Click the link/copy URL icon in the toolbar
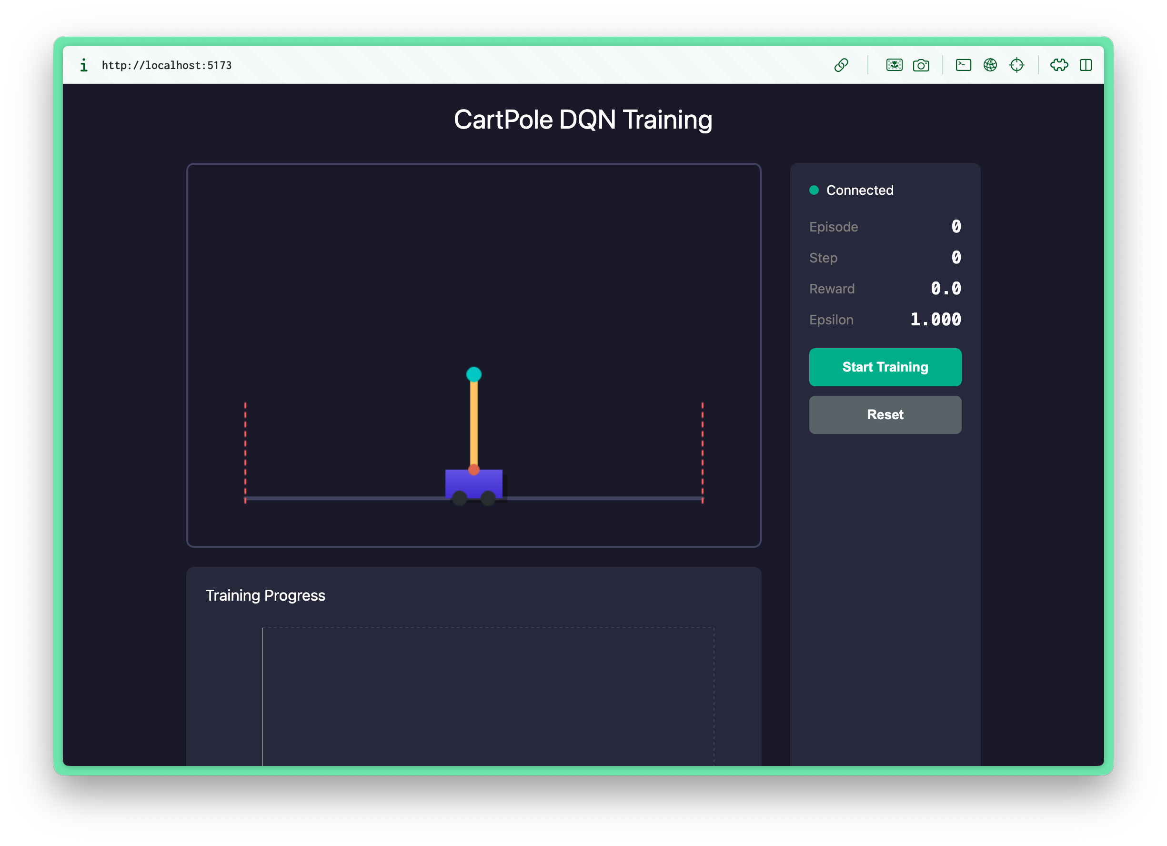The width and height of the screenshot is (1167, 846). pyautogui.click(x=842, y=65)
